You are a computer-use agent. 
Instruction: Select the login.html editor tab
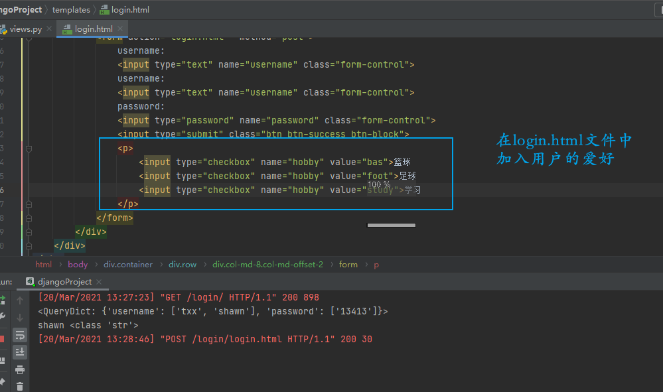point(94,29)
